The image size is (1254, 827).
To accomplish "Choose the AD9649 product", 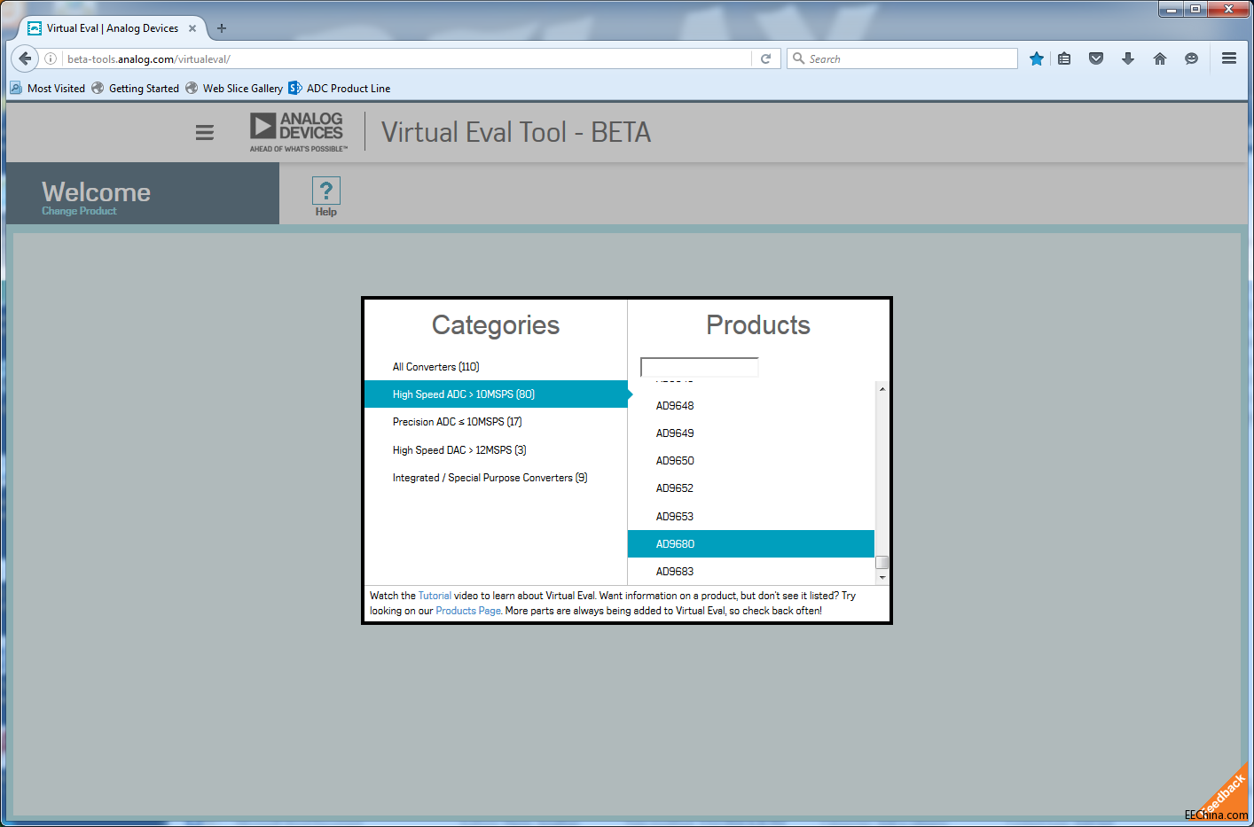I will 751,433.
